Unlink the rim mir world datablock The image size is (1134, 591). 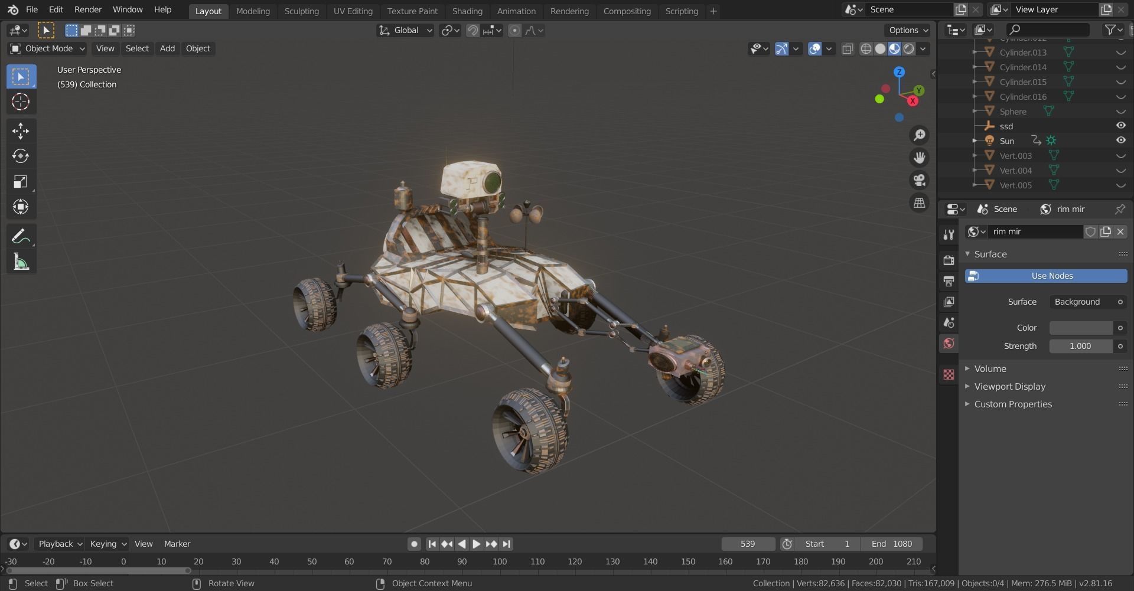tap(1120, 231)
